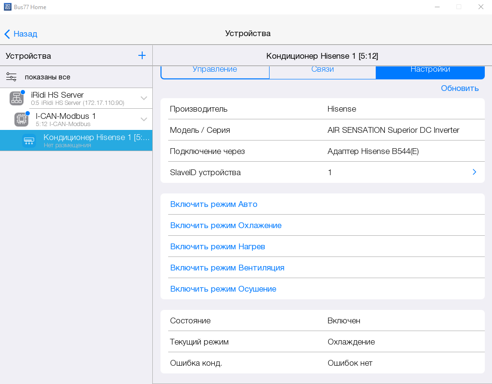
Task: Open SlaveID устройства chevron
Action: pyautogui.click(x=474, y=172)
